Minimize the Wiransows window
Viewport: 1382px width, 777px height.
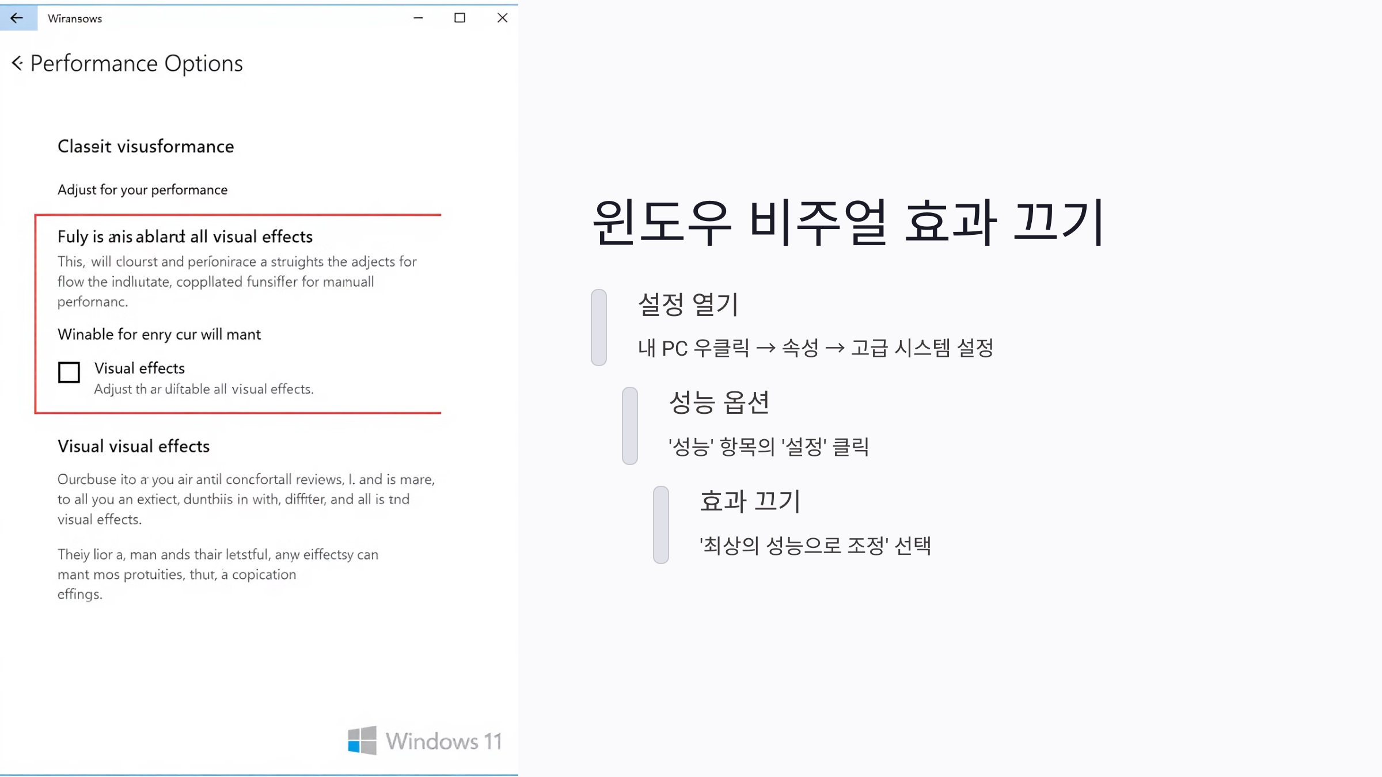(418, 18)
